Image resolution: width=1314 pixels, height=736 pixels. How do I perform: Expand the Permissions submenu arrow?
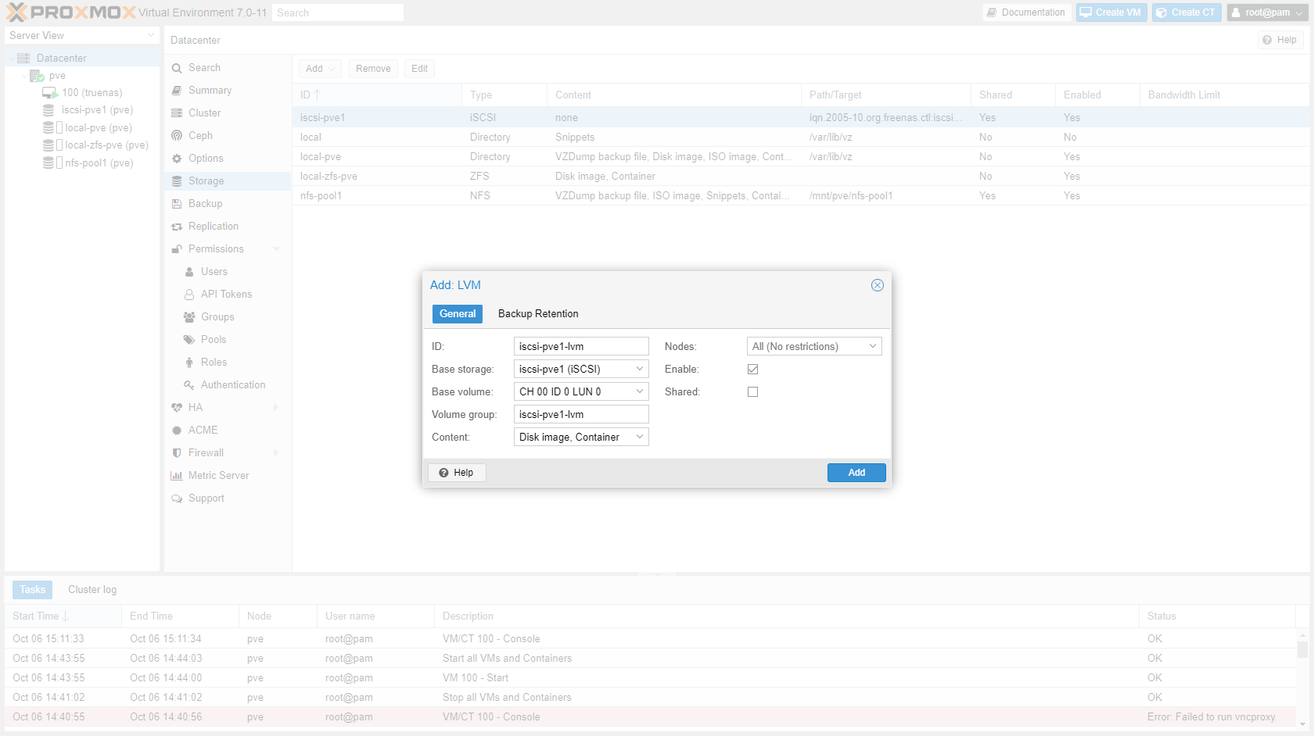coord(276,249)
